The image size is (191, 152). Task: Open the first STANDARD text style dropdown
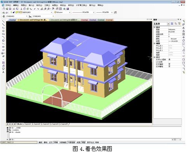click(x=27, y=16)
